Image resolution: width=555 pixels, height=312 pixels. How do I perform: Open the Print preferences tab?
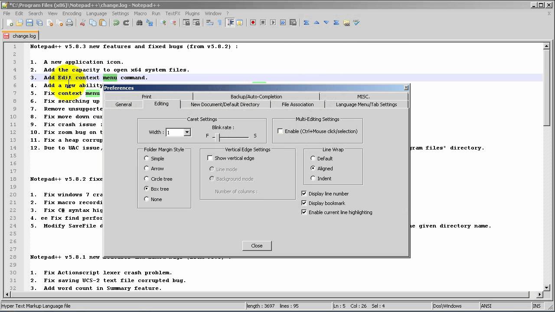coord(147,97)
